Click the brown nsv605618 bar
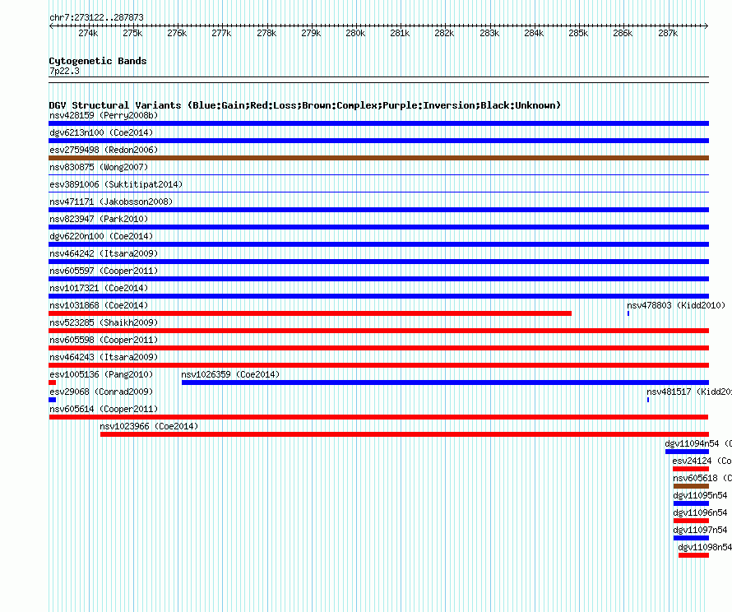This screenshot has height=612, width=732. click(692, 486)
